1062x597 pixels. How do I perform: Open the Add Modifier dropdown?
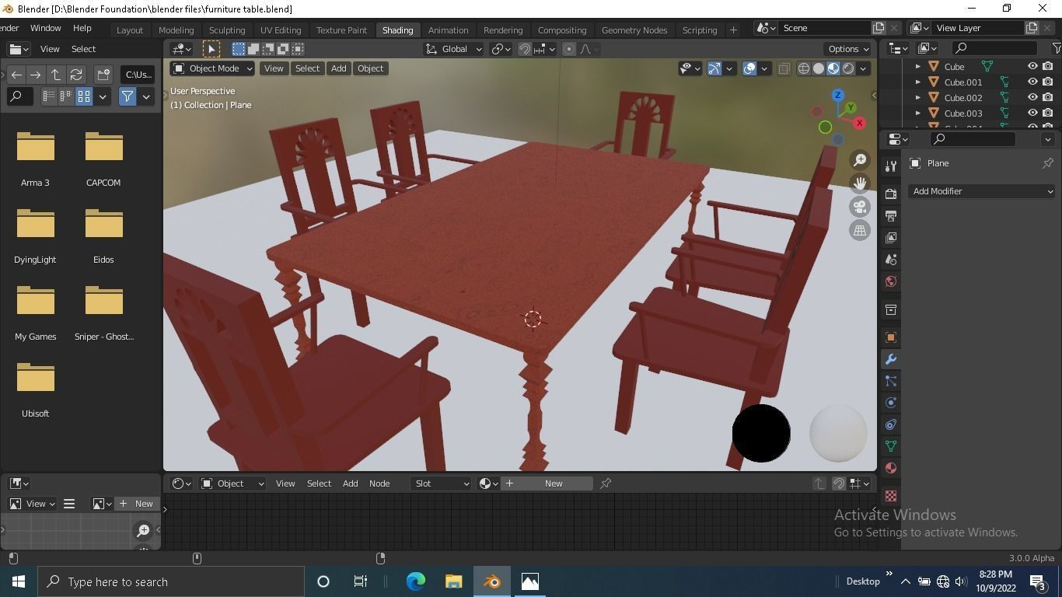(x=982, y=191)
